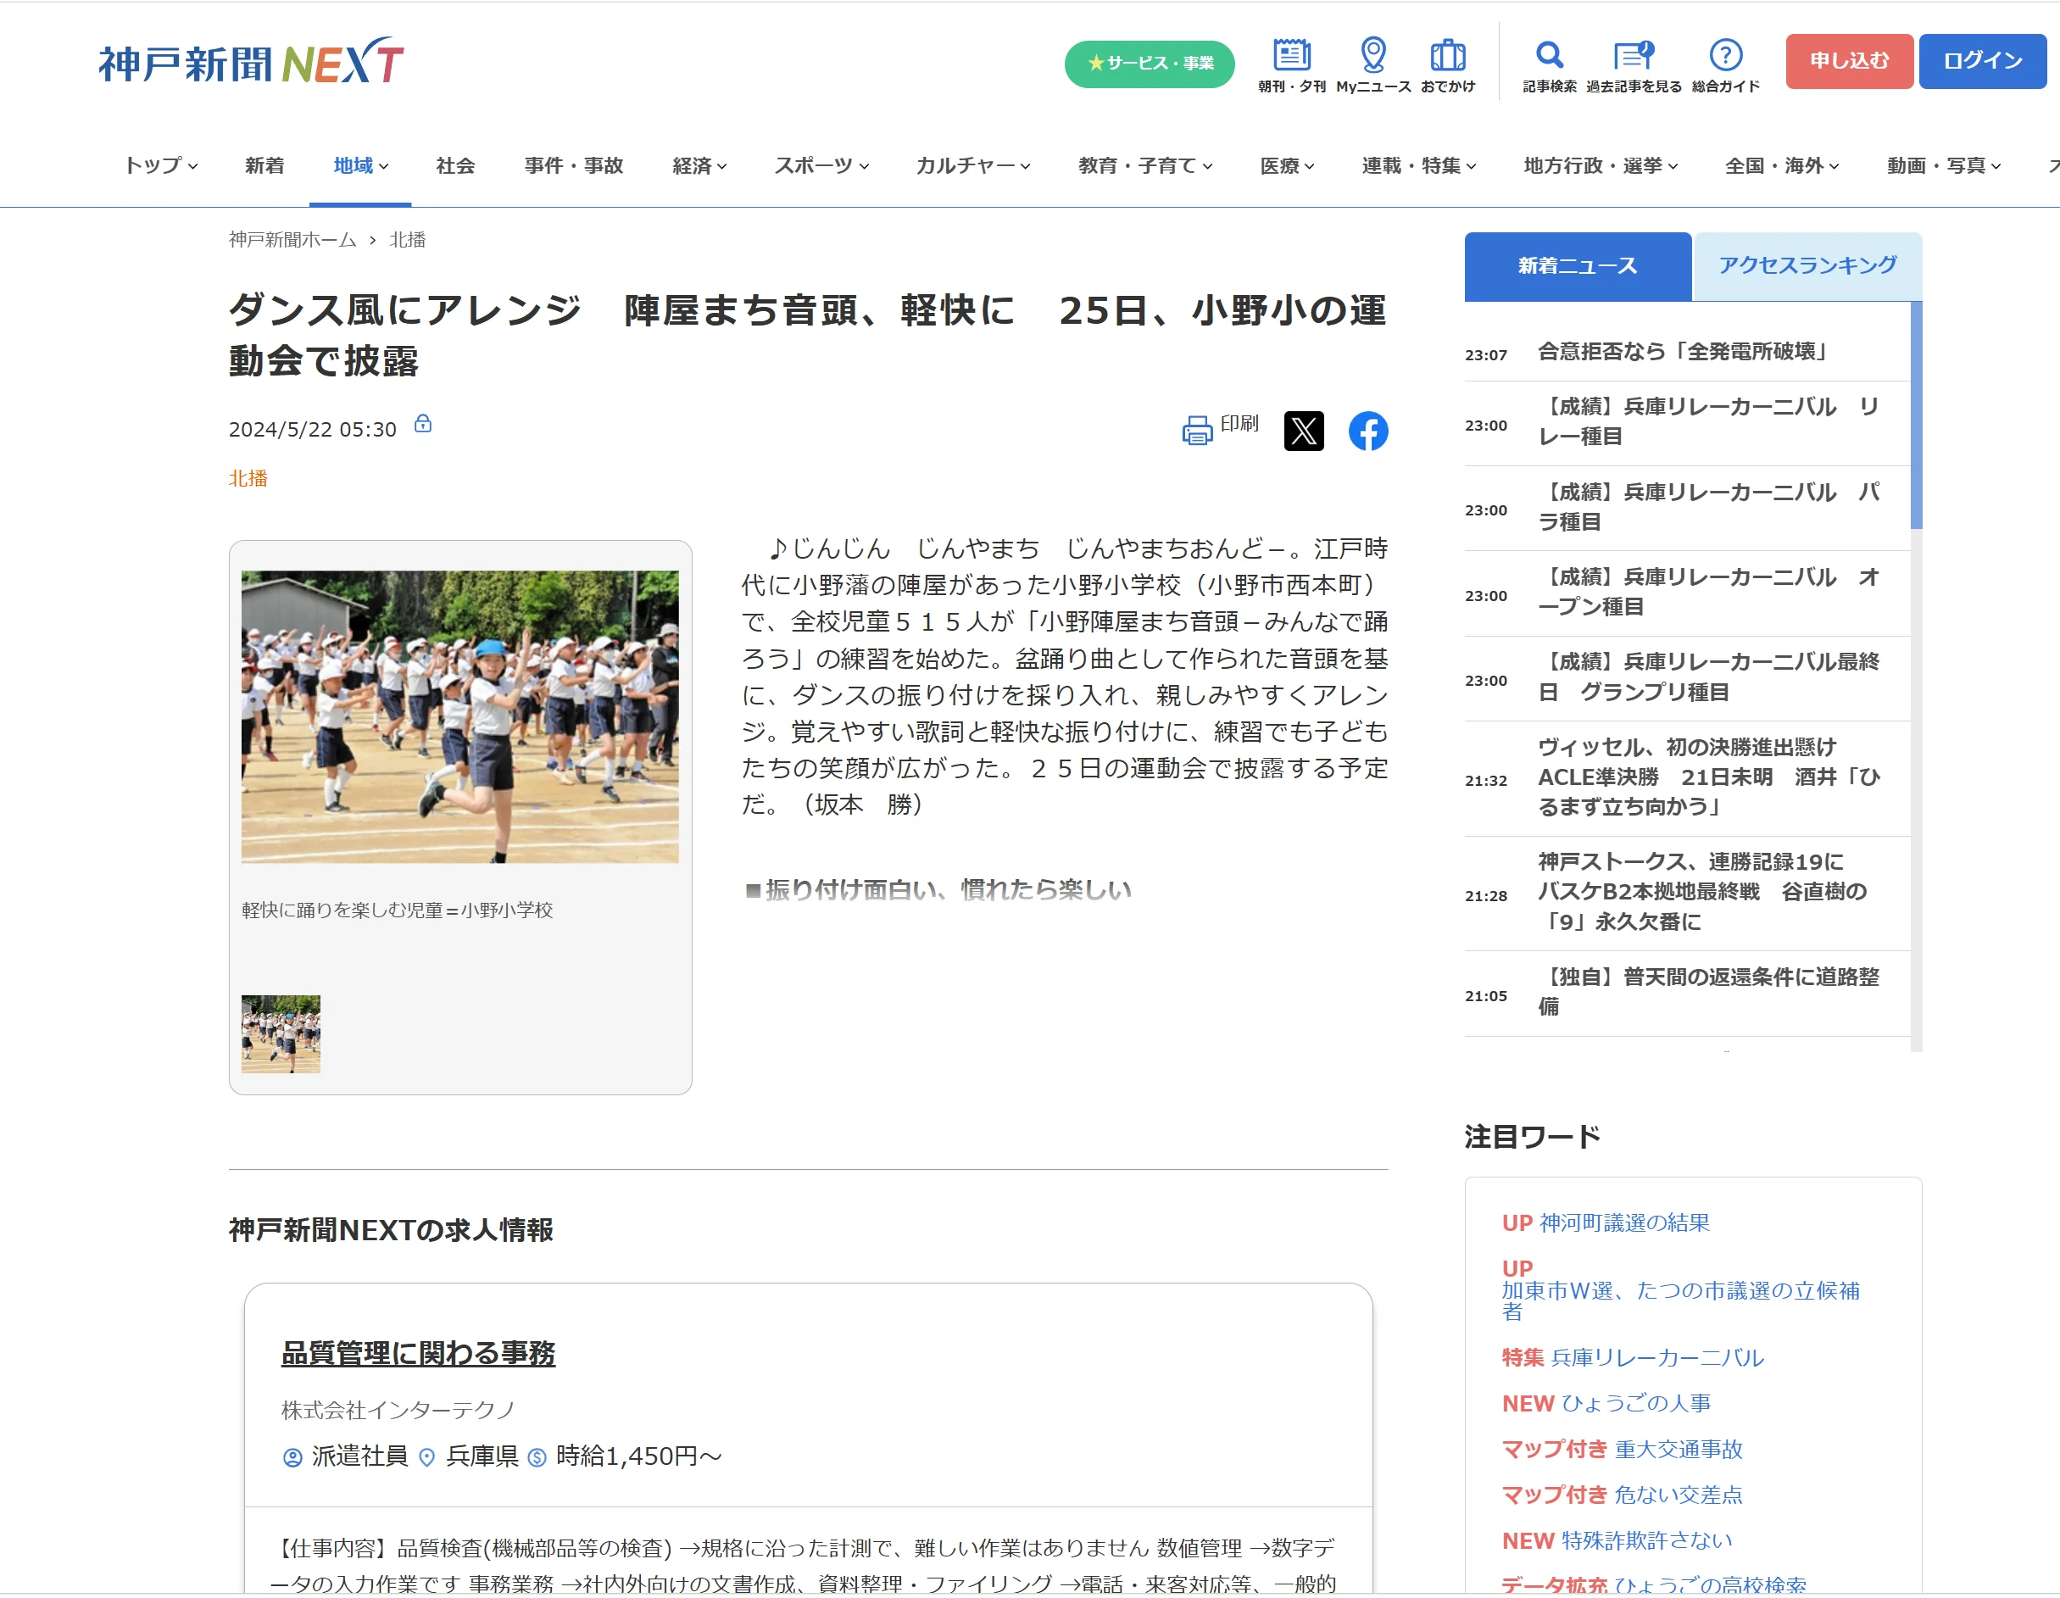Click the lock icon beside the date
This screenshot has height=1598, width=2060.
tap(424, 424)
